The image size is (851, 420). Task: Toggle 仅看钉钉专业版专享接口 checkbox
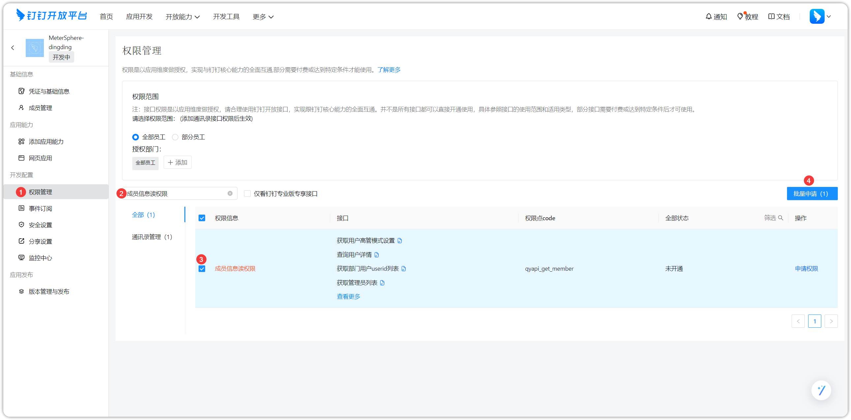coord(247,194)
